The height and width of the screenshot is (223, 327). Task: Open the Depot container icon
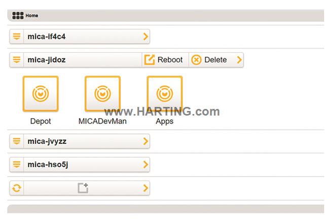[x=41, y=94]
